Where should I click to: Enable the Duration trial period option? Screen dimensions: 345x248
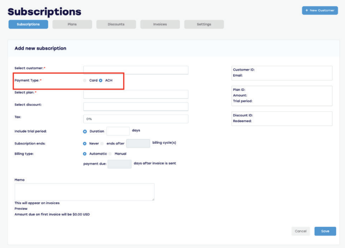[84, 131]
